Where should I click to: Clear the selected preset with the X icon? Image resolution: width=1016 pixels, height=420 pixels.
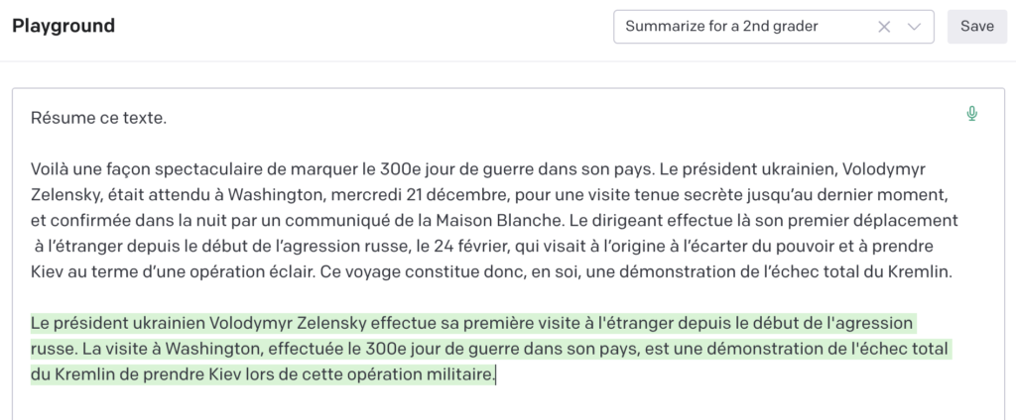tap(884, 27)
